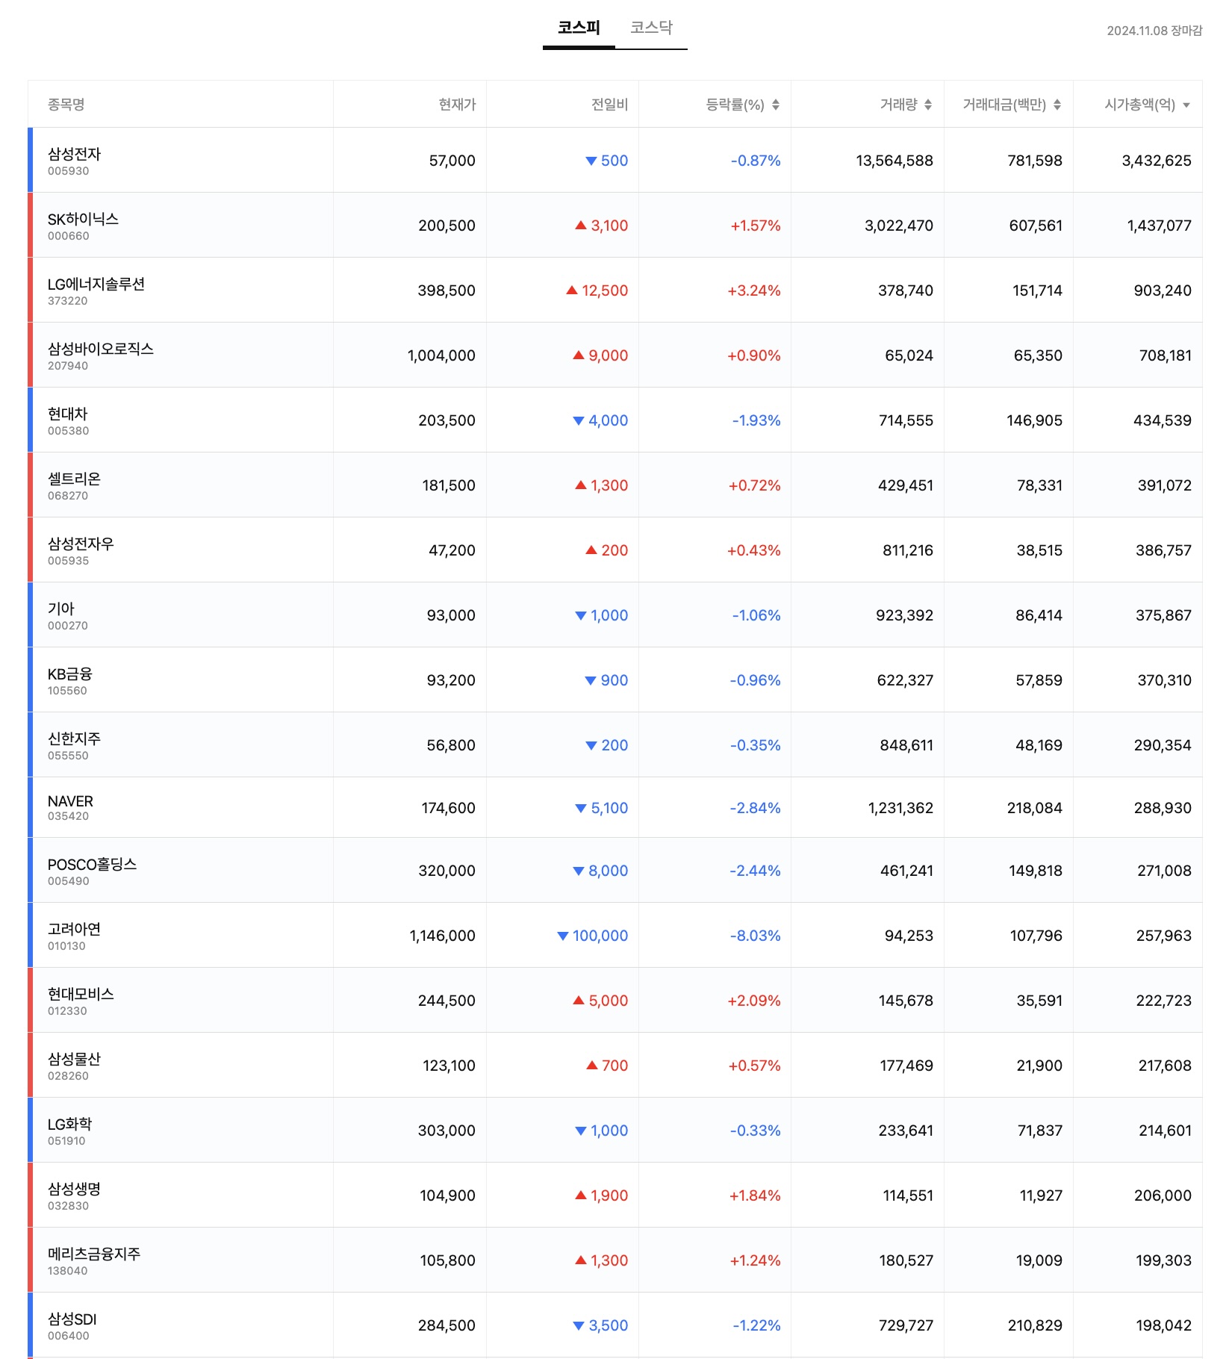Click the -0.96% change for KB금융
Image resolution: width=1229 pixels, height=1359 pixels.
coord(756,680)
